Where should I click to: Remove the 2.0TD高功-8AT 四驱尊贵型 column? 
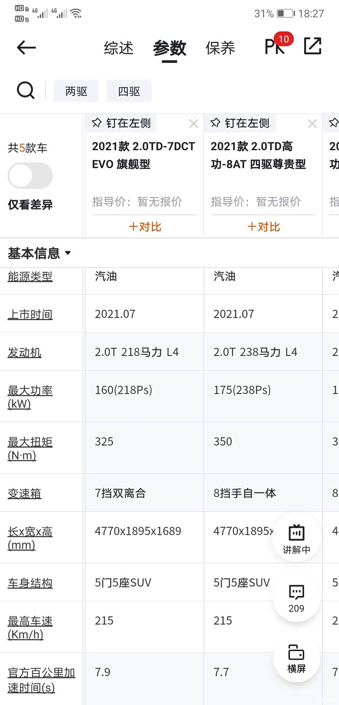(312, 124)
